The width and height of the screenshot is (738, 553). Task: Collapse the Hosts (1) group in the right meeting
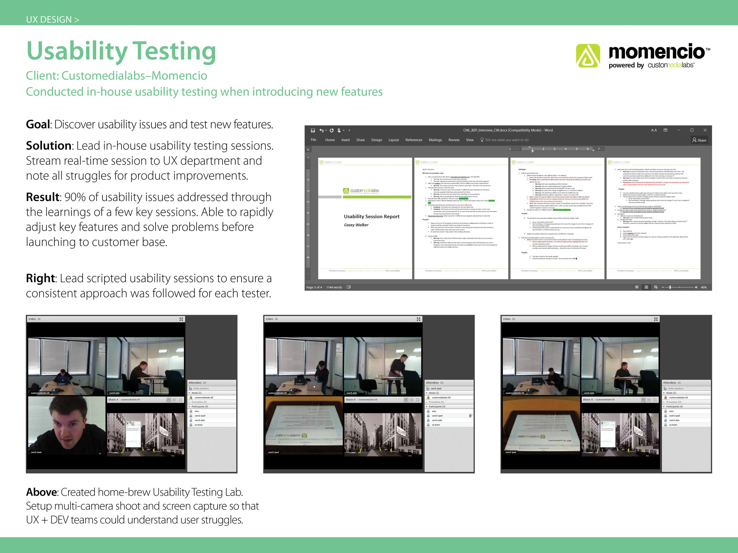coord(664,393)
